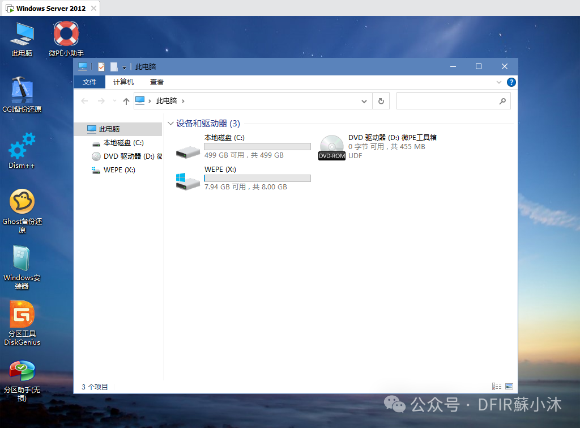580x428 pixels.
Task: Open 分区工具 DiskGenius shortcut
Action: pos(22,323)
